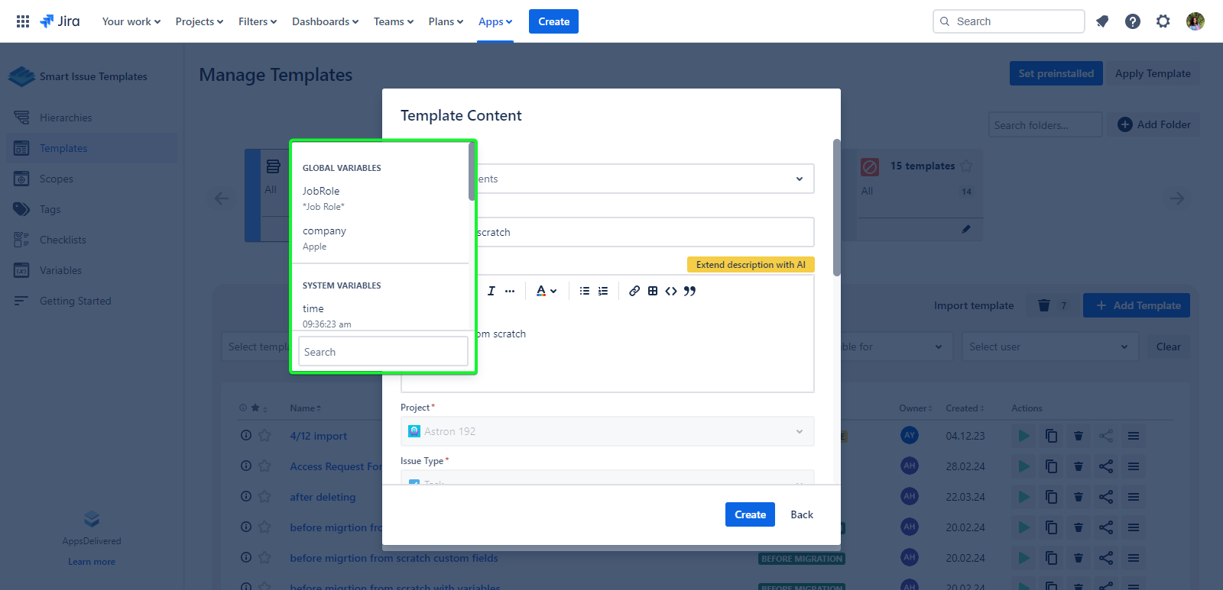Click the italic formatting icon

pyautogui.click(x=491, y=291)
